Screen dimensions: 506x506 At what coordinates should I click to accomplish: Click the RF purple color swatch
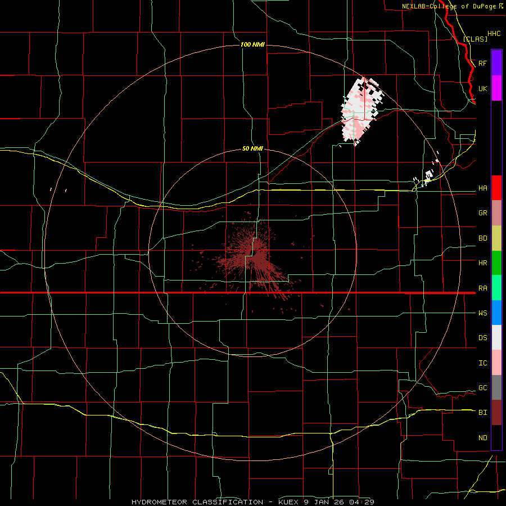click(x=496, y=63)
